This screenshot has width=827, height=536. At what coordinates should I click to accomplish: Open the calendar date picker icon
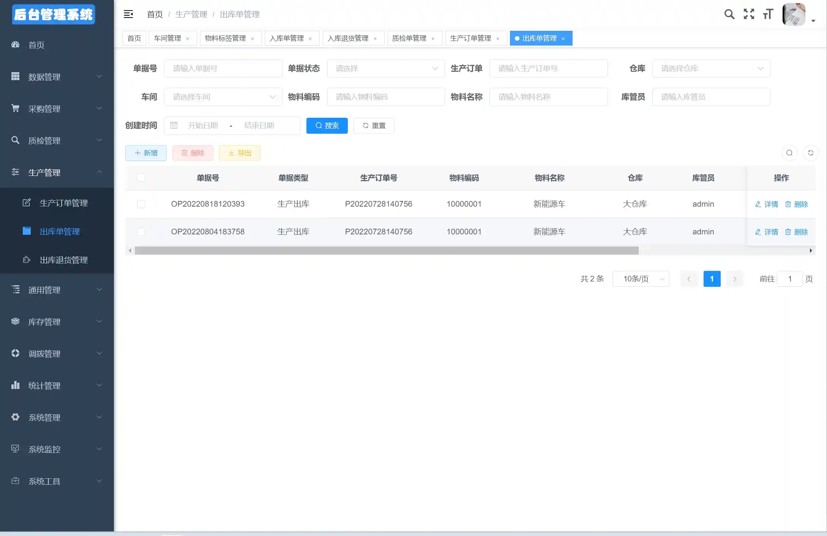(x=174, y=125)
